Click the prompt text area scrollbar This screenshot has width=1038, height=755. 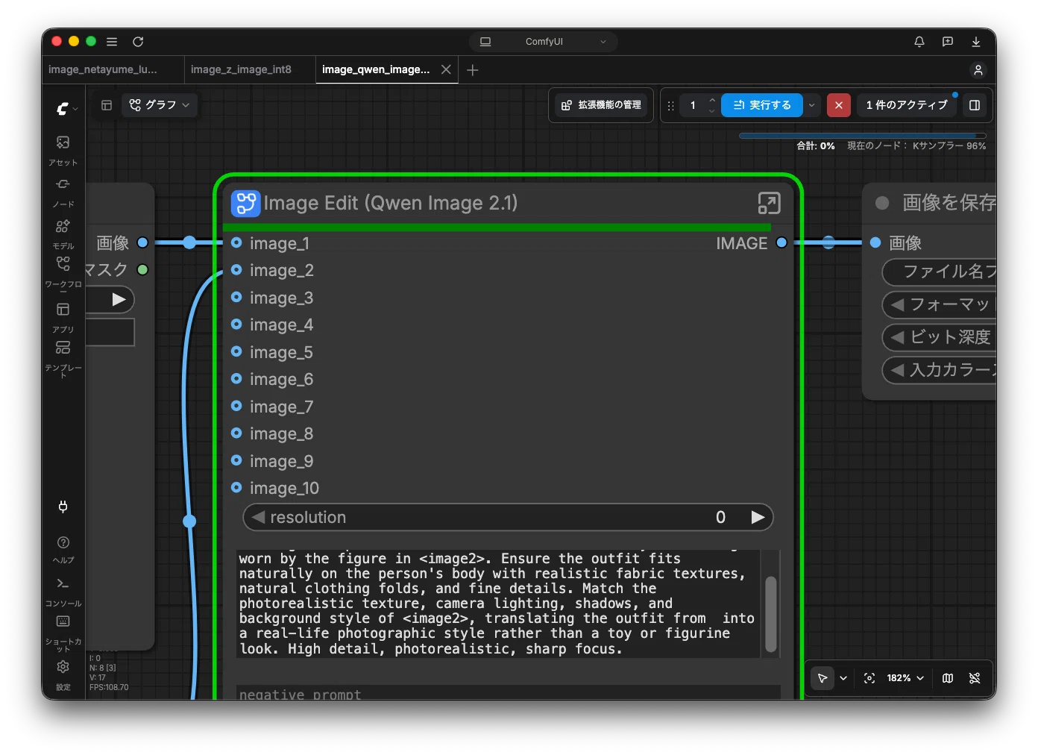[x=771, y=614]
